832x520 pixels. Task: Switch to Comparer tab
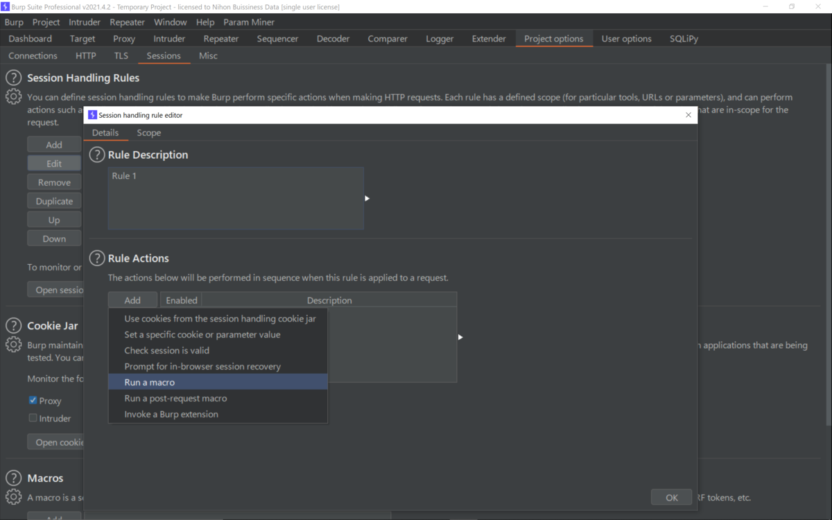pos(388,39)
